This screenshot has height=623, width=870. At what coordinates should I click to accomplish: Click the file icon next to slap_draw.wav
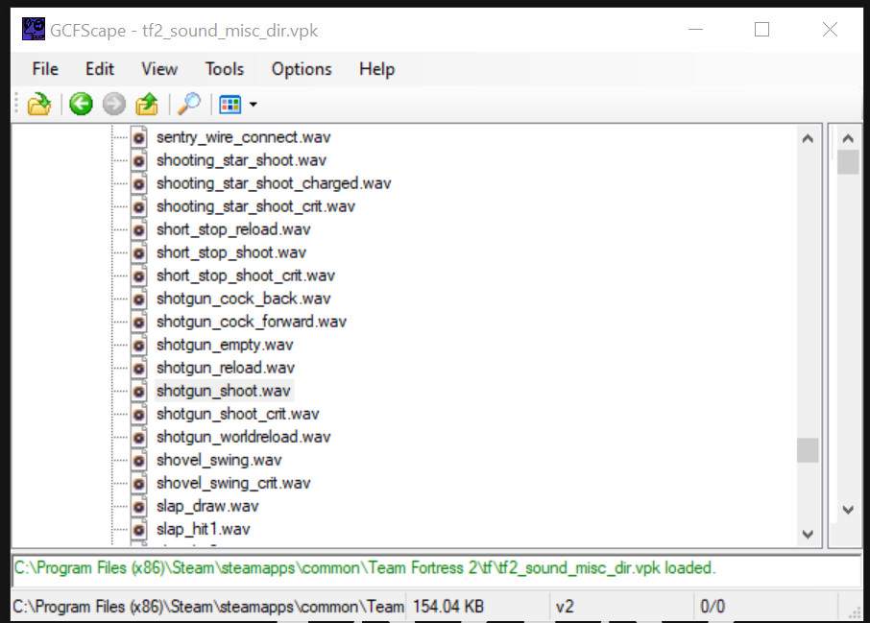pos(139,506)
